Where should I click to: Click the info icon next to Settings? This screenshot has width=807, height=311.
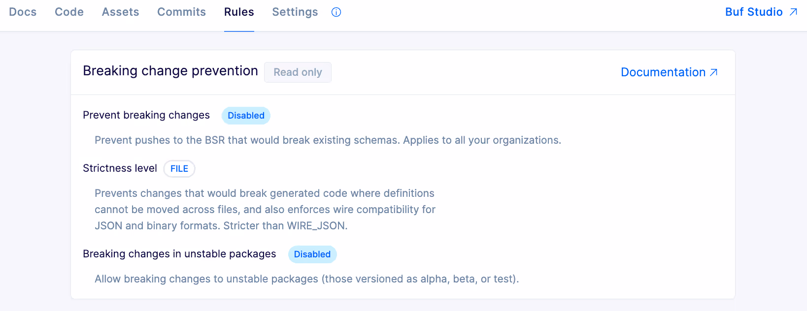point(336,12)
